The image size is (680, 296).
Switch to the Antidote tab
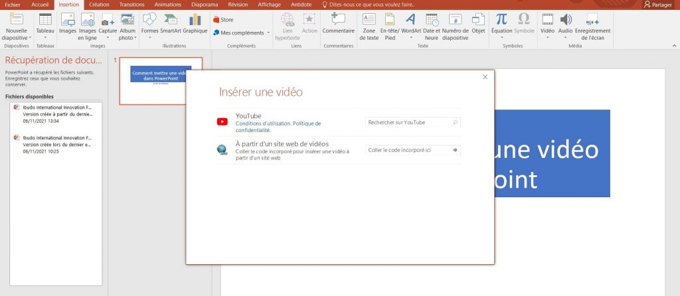pos(301,5)
